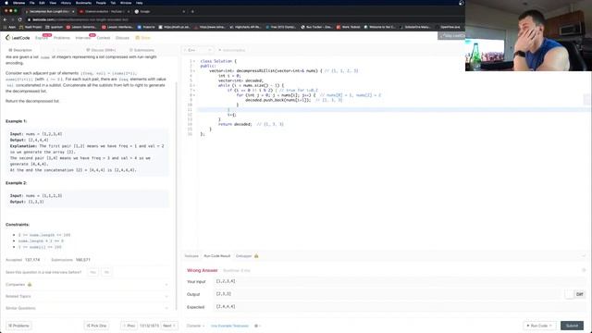Open Problems in the LeetCode navbar

click(x=62, y=38)
